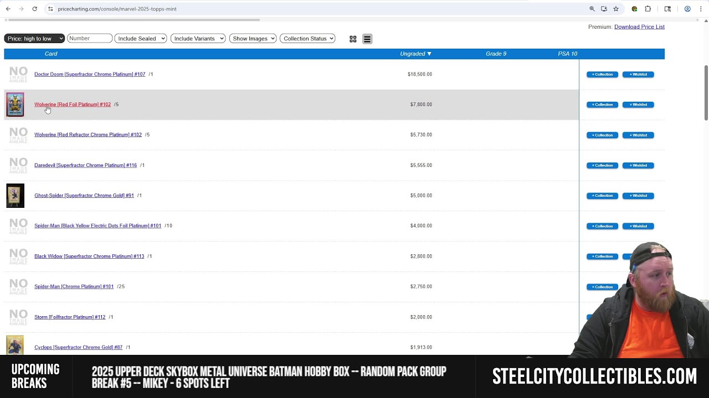Click the install app icon in address bar
The height and width of the screenshot is (398, 709).
tap(604, 9)
